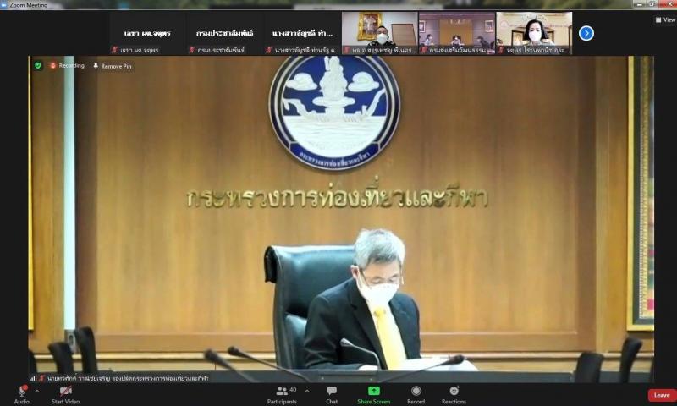Image resolution: width=677 pixels, height=406 pixels.
Task: Select the กรมส่งเสริมวัฒนธรรม meeting room tile
Action: [457, 33]
